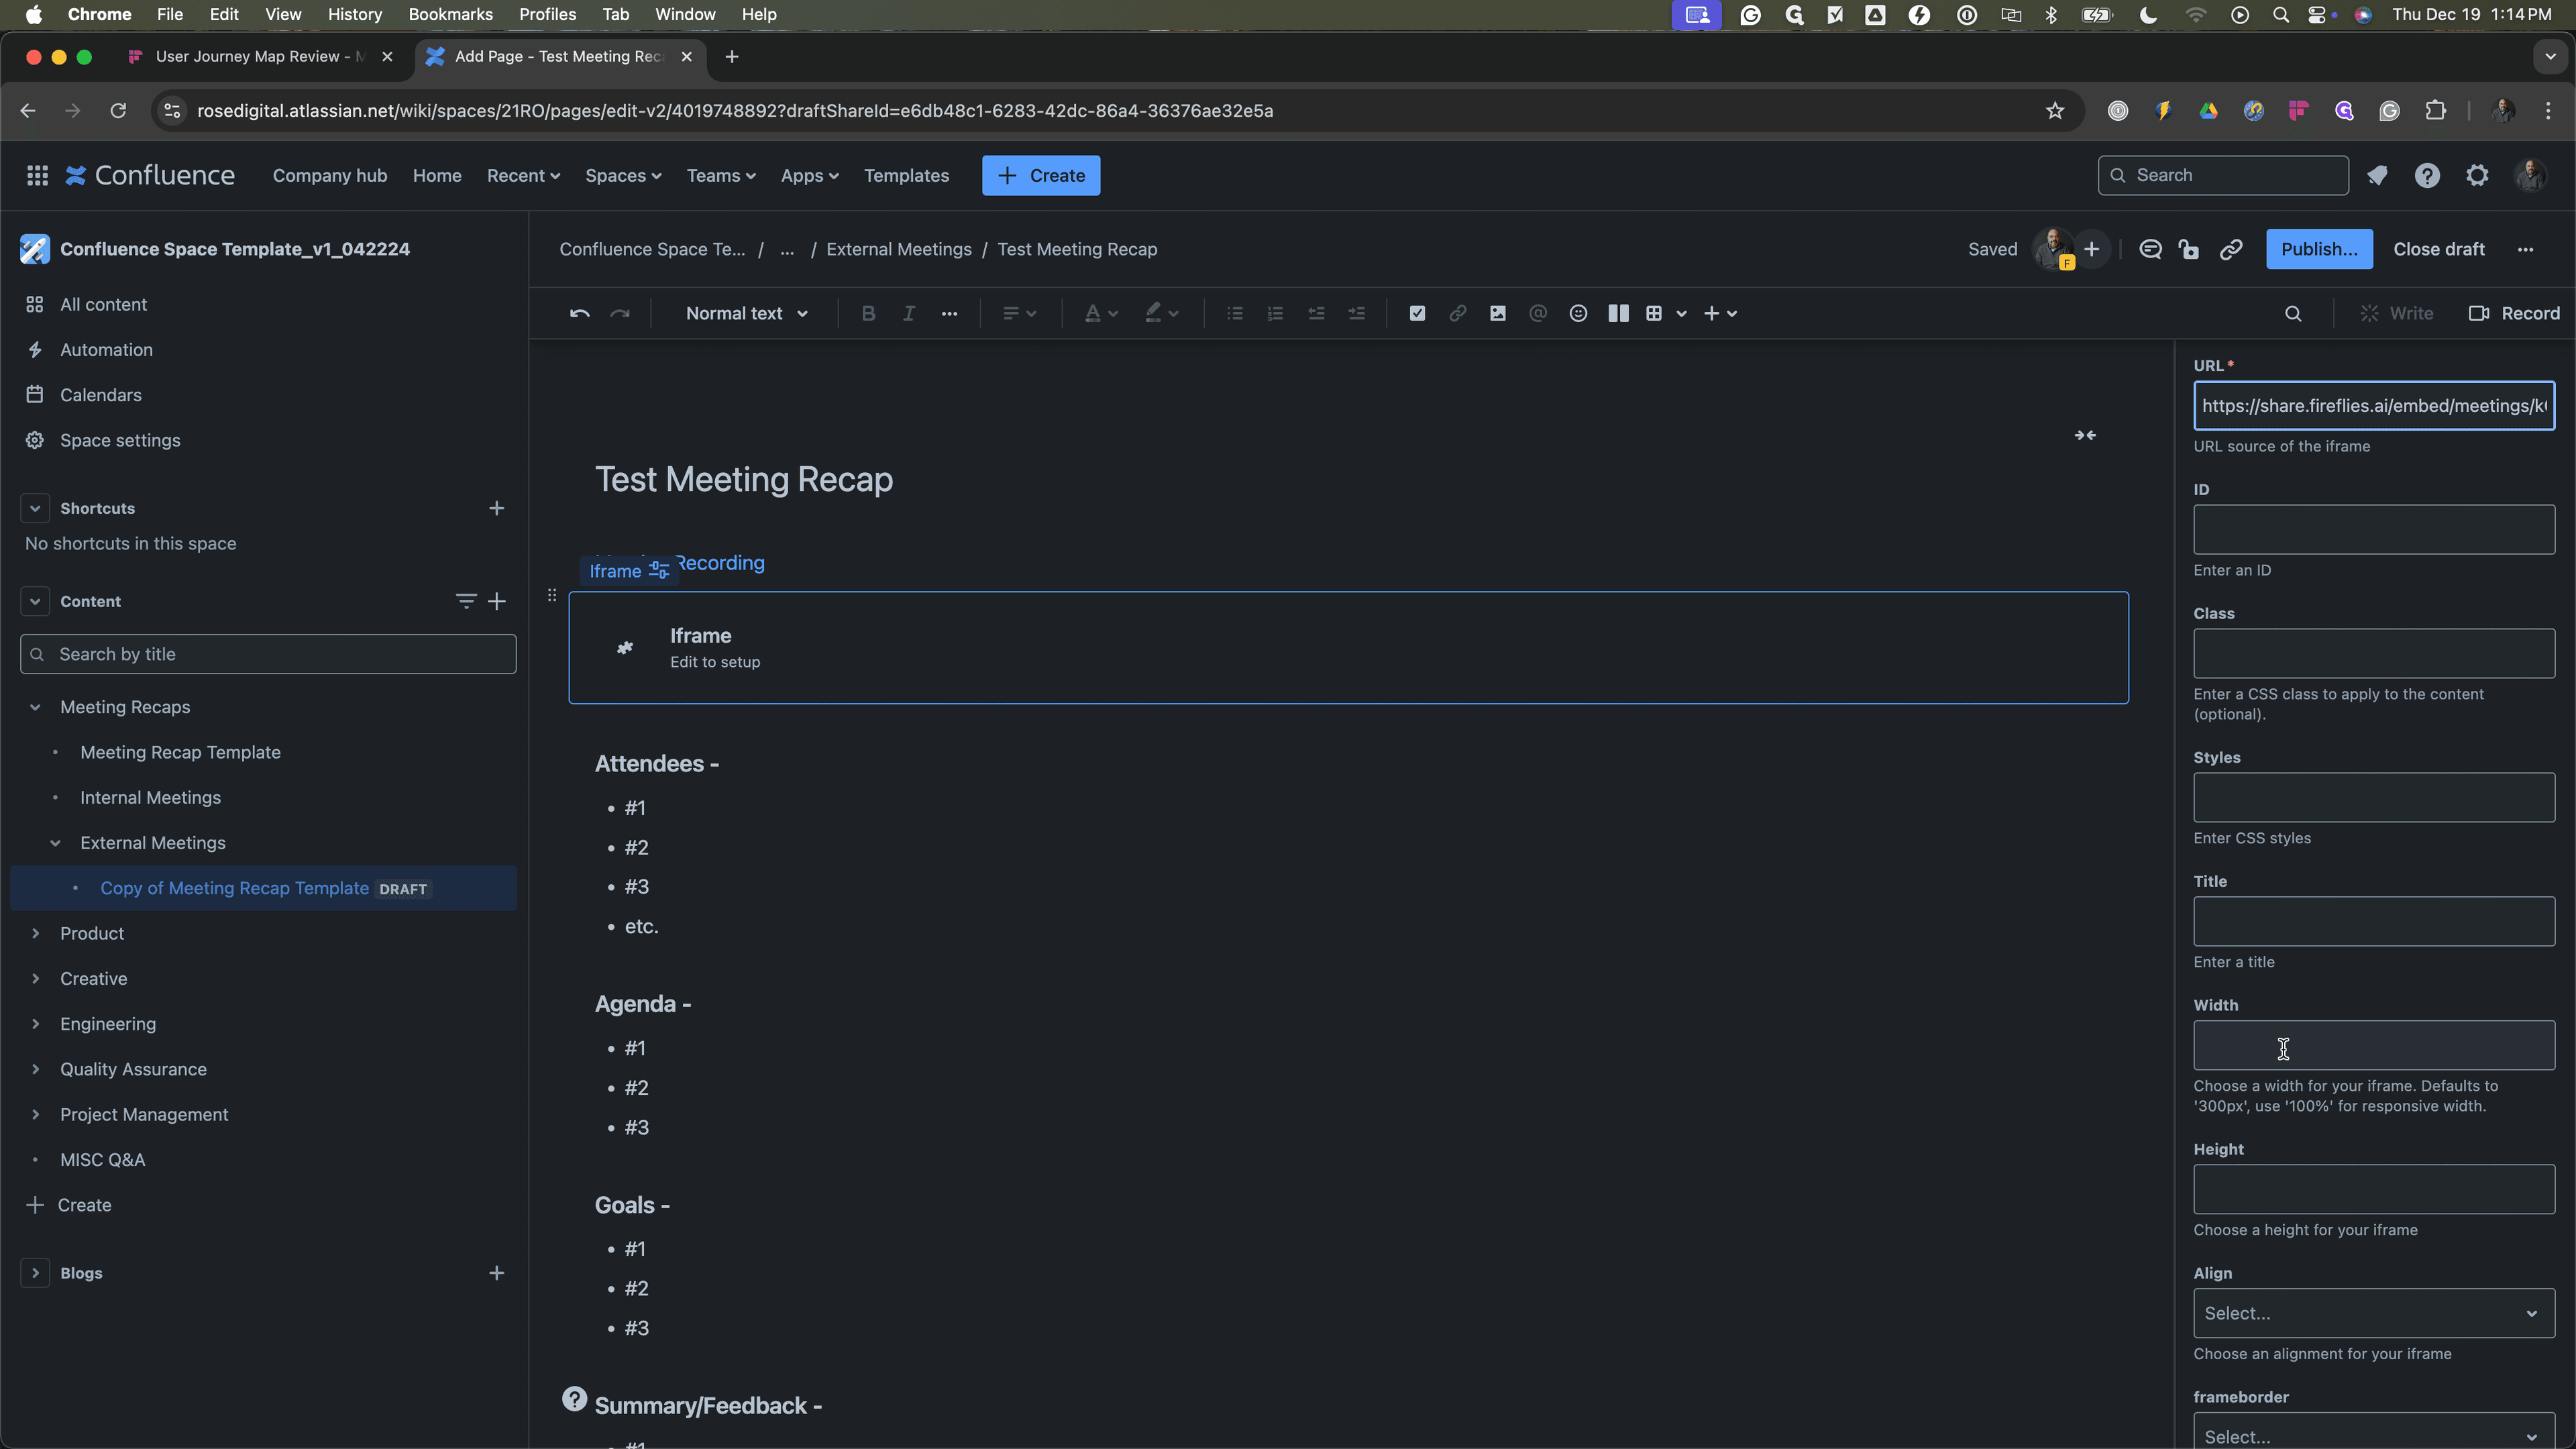This screenshot has width=2576, height=1449.
Task: Collapse the External Meetings tree item
Action: point(55,843)
